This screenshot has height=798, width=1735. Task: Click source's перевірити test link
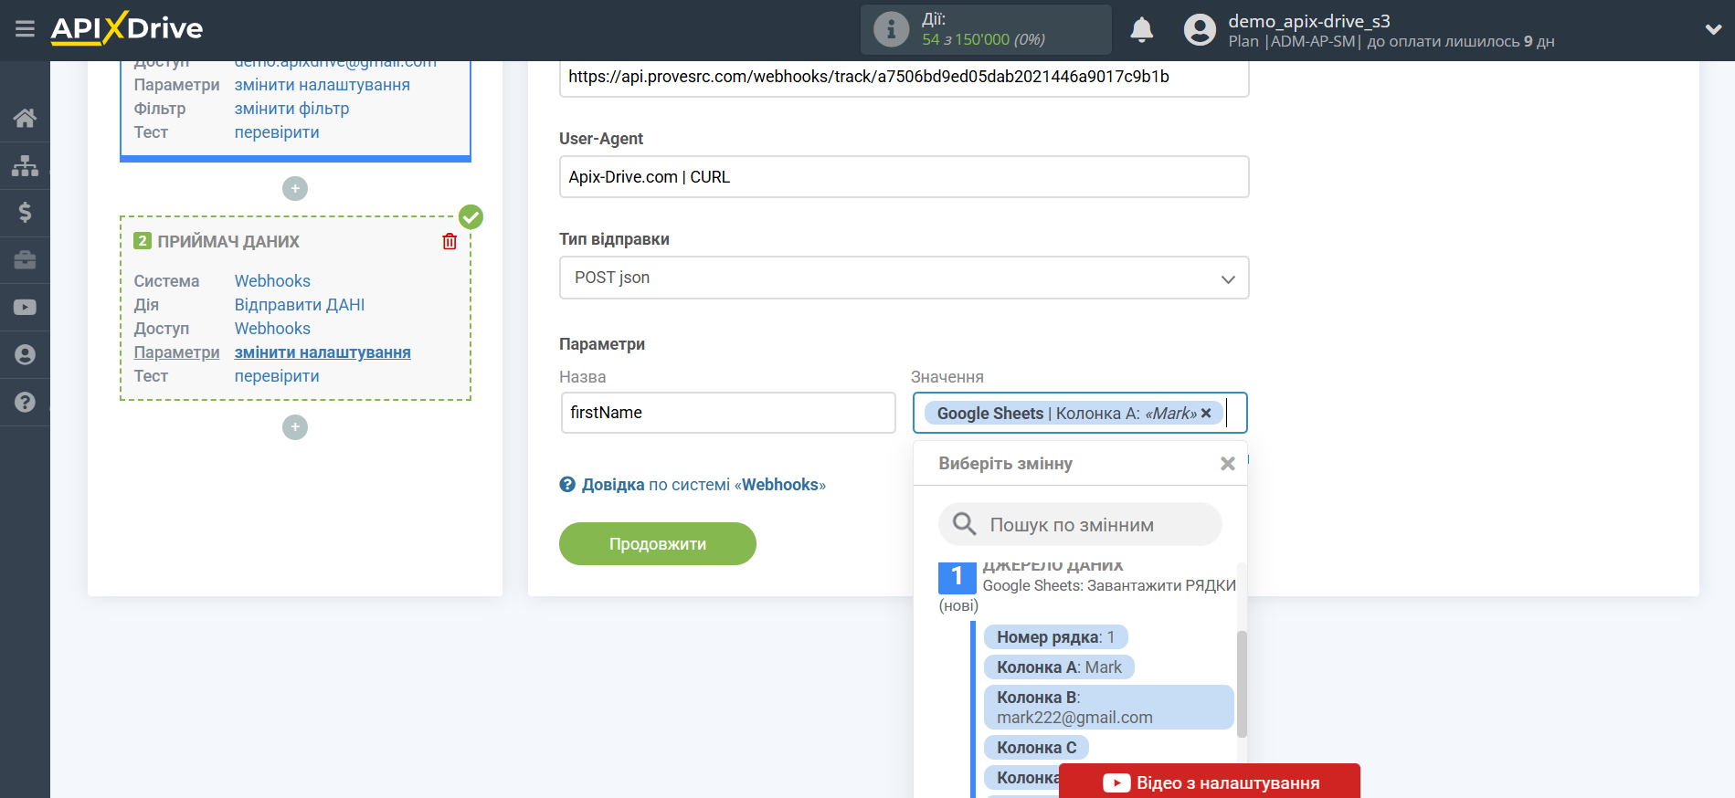click(277, 132)
